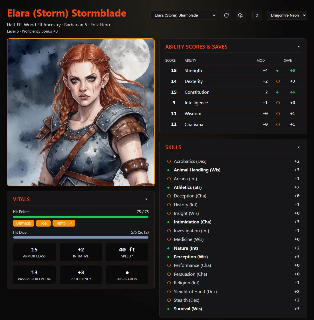Click the Constitution save value +6

click(292, 92)
